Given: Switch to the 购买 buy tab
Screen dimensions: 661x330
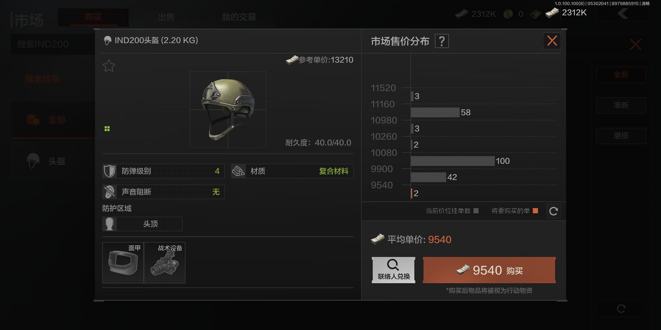Looking at the screenshot, I should point(93,17).
